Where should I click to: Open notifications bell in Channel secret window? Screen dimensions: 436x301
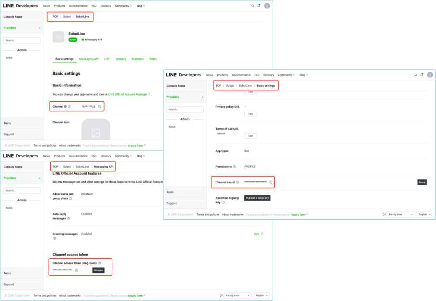[422, 75]
